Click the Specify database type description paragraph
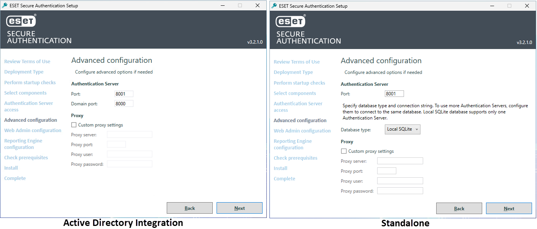 point(435,112)
